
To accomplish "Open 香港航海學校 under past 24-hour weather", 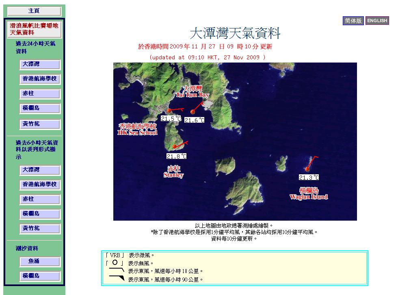I will 40,79.
